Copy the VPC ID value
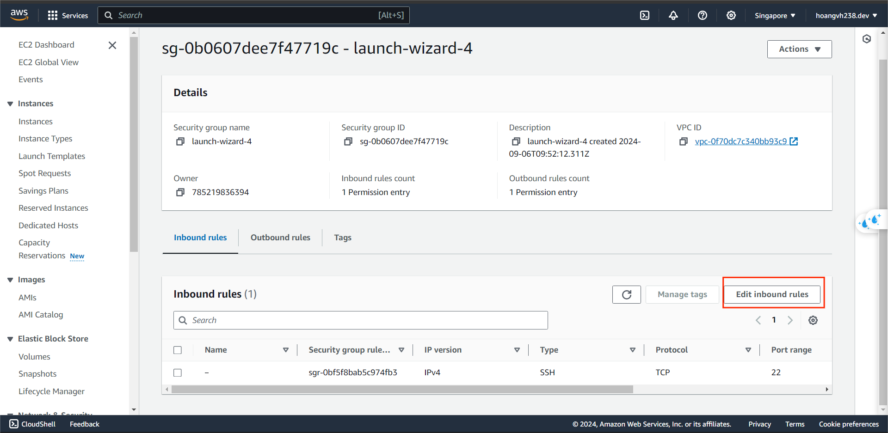Image resolution: width=888 pixels, height=433 pixels. (x=684, y=141)
